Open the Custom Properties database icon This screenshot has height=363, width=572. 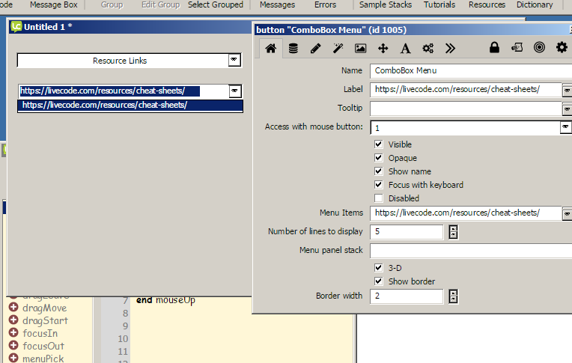[293, 49]
